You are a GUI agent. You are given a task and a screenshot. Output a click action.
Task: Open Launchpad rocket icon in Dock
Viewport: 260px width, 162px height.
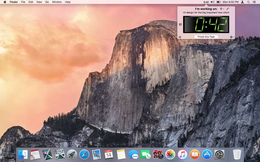[x=72, y=155]
